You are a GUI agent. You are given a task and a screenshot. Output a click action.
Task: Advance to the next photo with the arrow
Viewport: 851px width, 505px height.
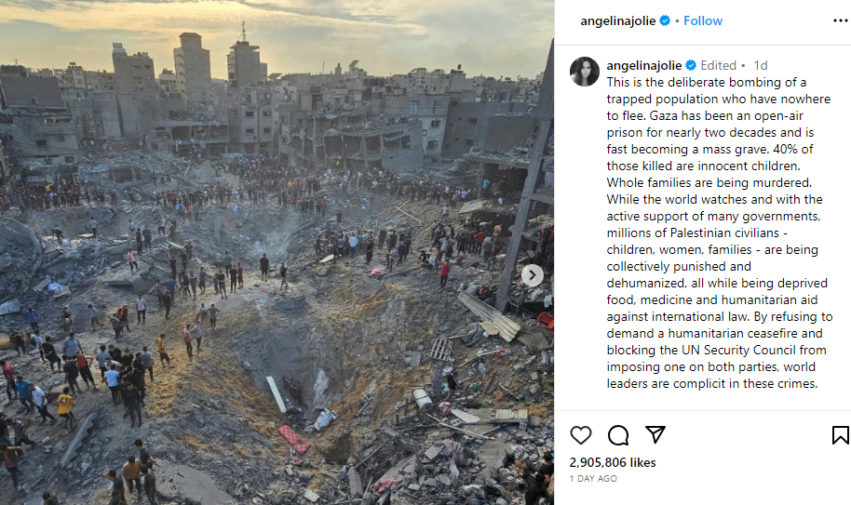[x=533, y=275]
